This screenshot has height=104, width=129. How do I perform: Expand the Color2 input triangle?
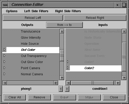[68, 68]
